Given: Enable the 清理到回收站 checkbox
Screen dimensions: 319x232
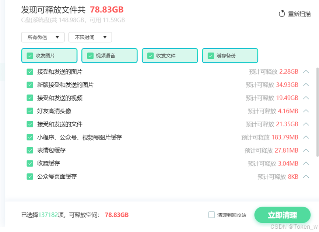Looking at the screenshot, I should coord(211,215).
